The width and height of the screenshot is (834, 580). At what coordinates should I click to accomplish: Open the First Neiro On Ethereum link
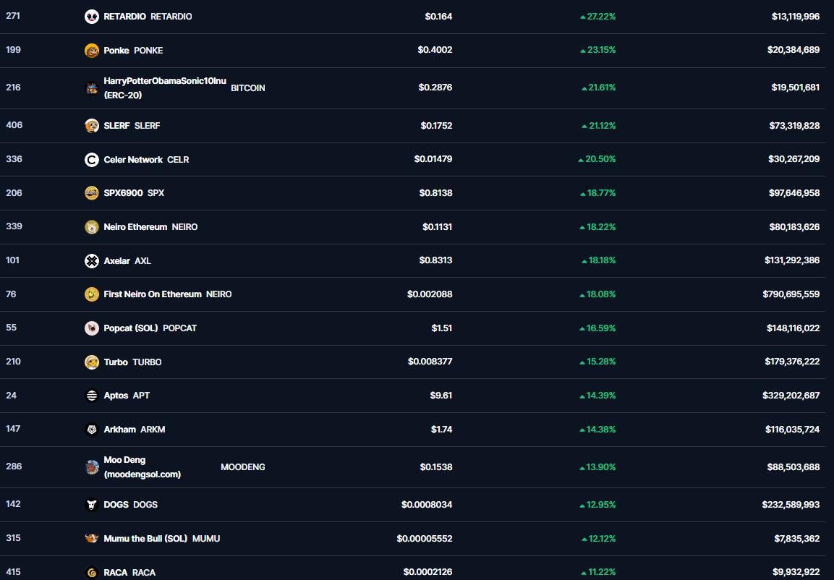[x=153, y=294]
